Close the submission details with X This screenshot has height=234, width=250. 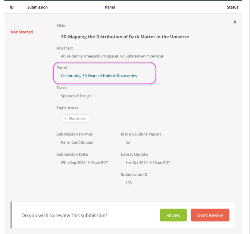[x=235, y=22]
